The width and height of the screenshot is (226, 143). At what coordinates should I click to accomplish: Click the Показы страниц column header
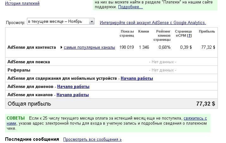coord(127,34)
